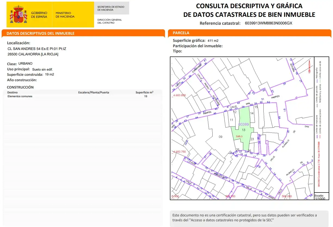The image size is (333, 227).
Task: Click the 'Uso principal:' label
Action: click(x=18, y=69)
